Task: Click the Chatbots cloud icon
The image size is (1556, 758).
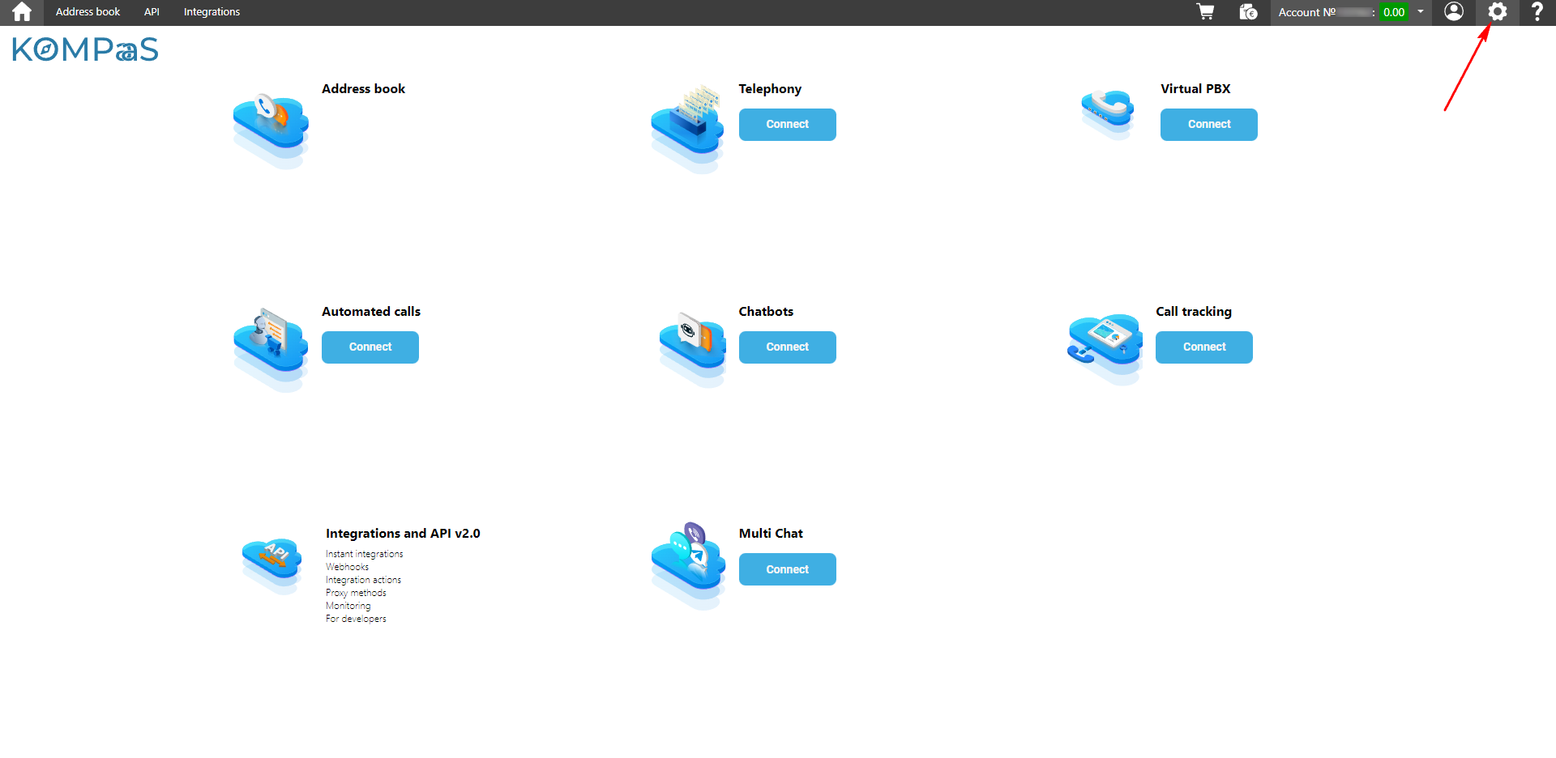Action: (692, 350)
